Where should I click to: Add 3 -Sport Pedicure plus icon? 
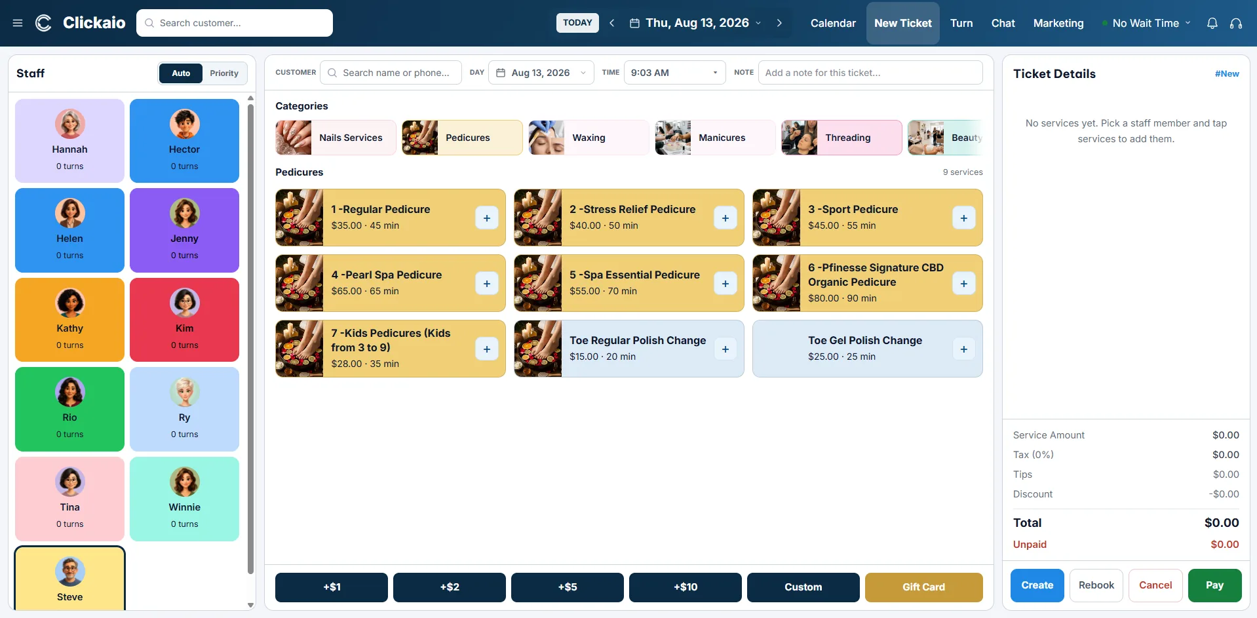964,218
